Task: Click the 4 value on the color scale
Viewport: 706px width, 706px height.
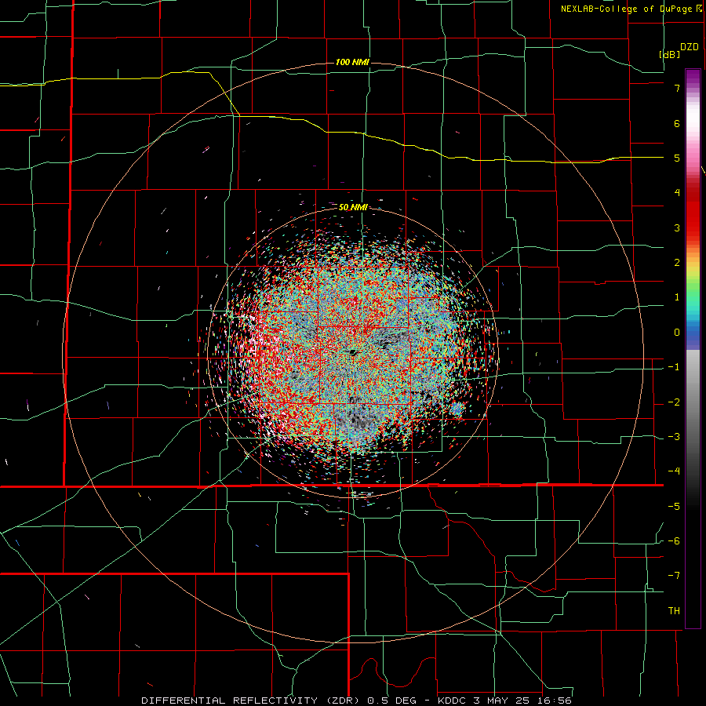Action: point(677,193)
